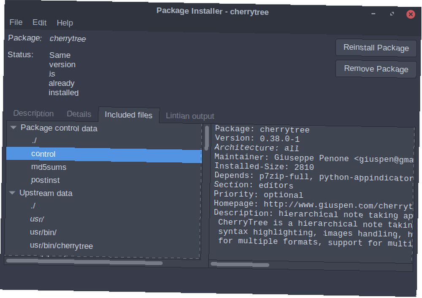422x298 pixels.
Task: Click the 'Package: cherrytree' line in control text
Action: point(262,129)
